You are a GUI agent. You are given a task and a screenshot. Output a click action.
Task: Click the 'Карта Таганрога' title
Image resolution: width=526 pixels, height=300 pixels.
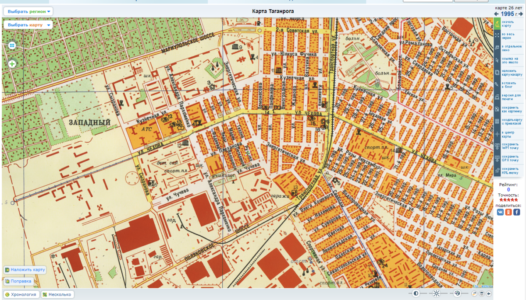[x=273, y=11]
